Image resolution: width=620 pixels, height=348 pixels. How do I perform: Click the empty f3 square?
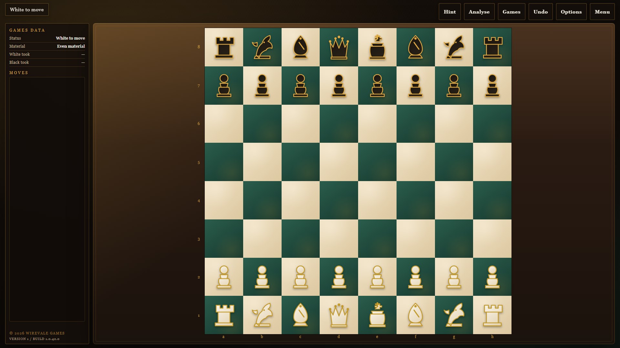click(x=416, y=238)
